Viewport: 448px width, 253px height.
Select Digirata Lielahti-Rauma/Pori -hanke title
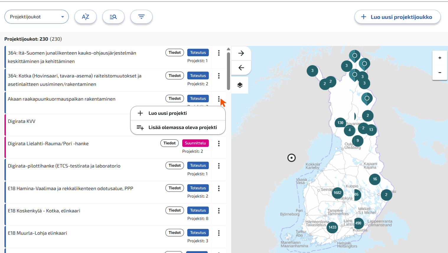48,144
